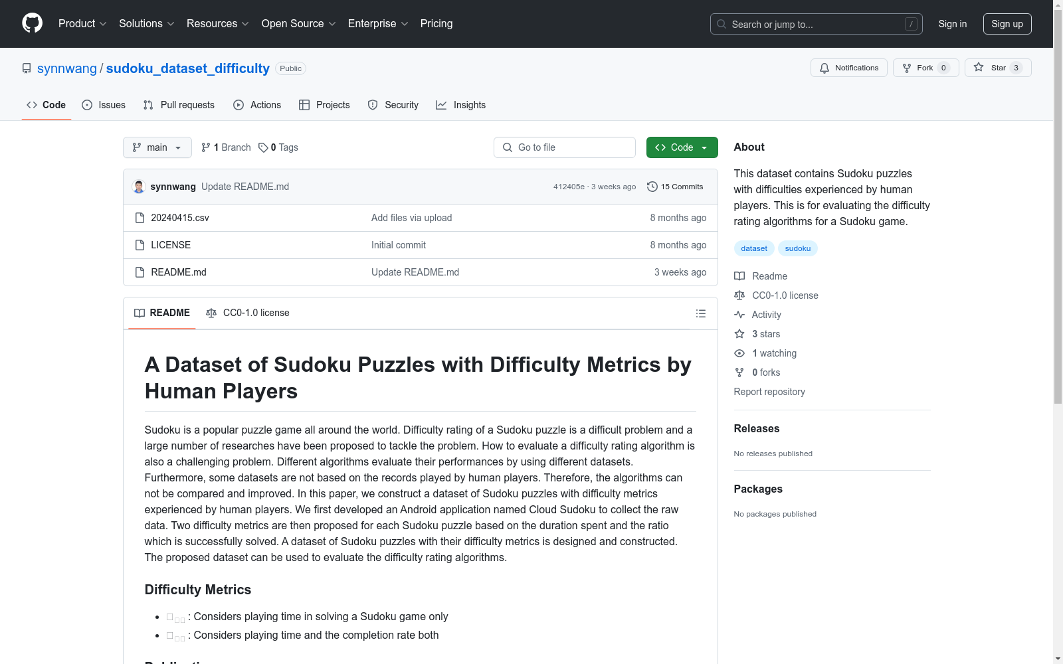View the 15 Commits link
This screenshot has height=664, width=1063.
(675, 187)
